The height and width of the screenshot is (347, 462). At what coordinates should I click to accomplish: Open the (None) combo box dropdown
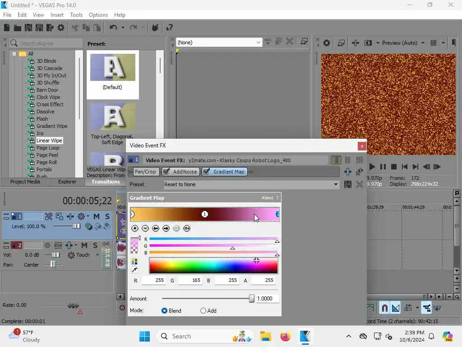tap(258, 42)
